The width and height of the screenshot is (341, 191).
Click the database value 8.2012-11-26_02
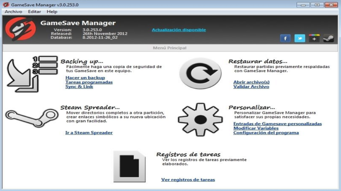coord(100,37)
